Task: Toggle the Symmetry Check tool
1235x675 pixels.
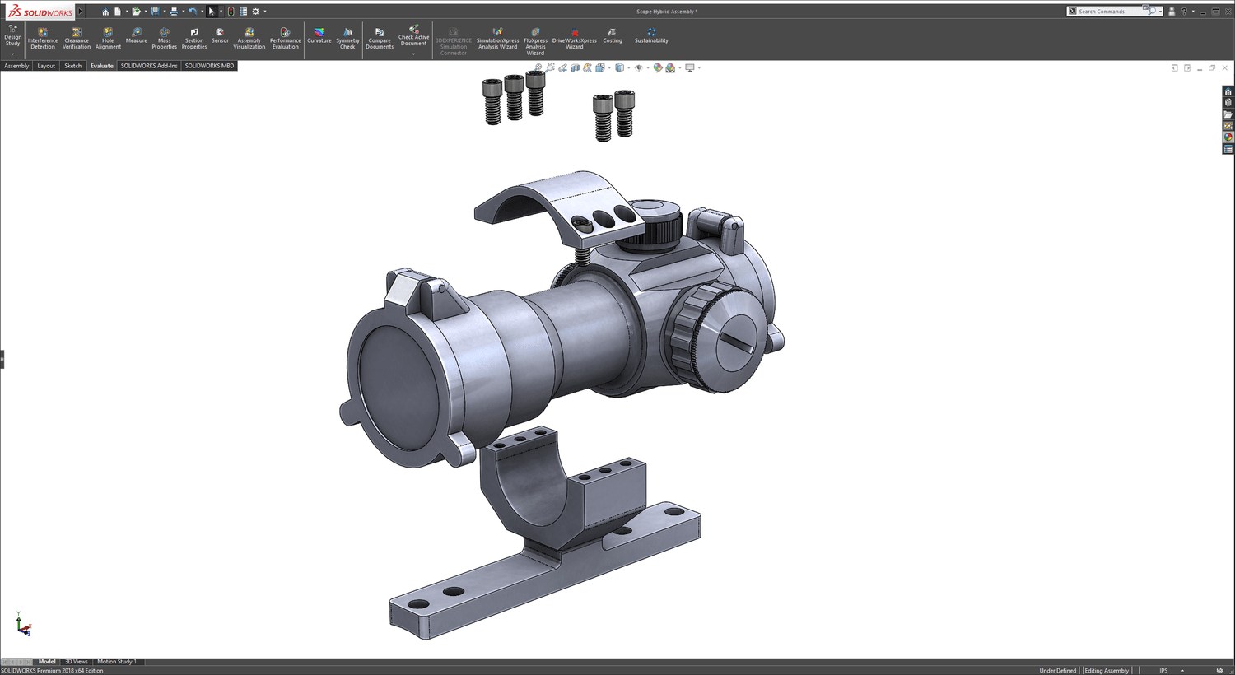Action: 347,40
